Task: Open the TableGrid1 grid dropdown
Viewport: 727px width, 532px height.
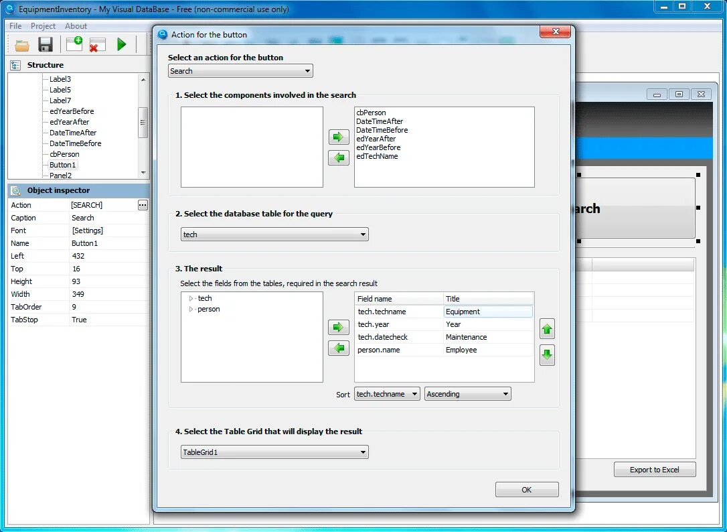Action: pos(274,452)
